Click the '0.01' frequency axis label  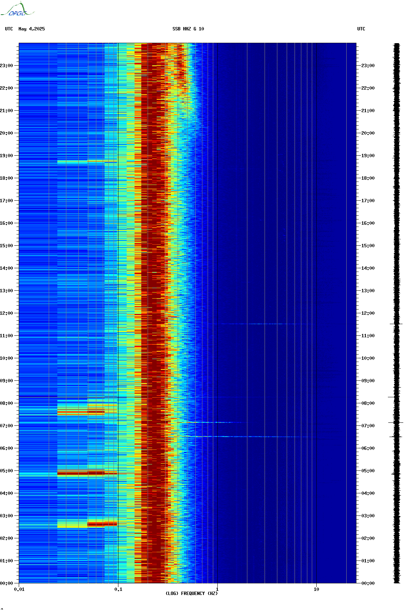[19, 589]
